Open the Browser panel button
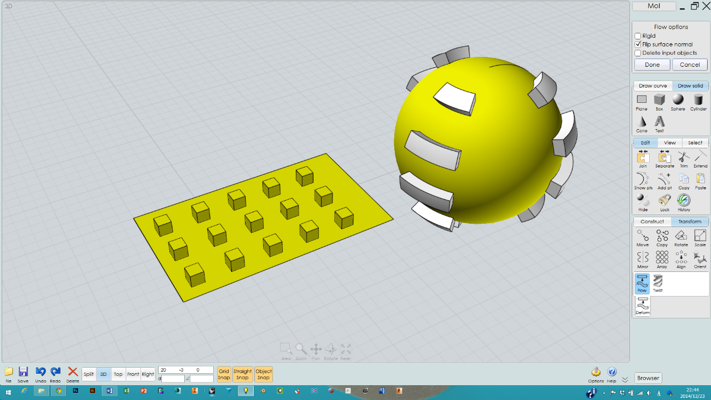Image resolution: width=711 pixels, height=400 pixels. pyautogui.click(x=648, y=378)
